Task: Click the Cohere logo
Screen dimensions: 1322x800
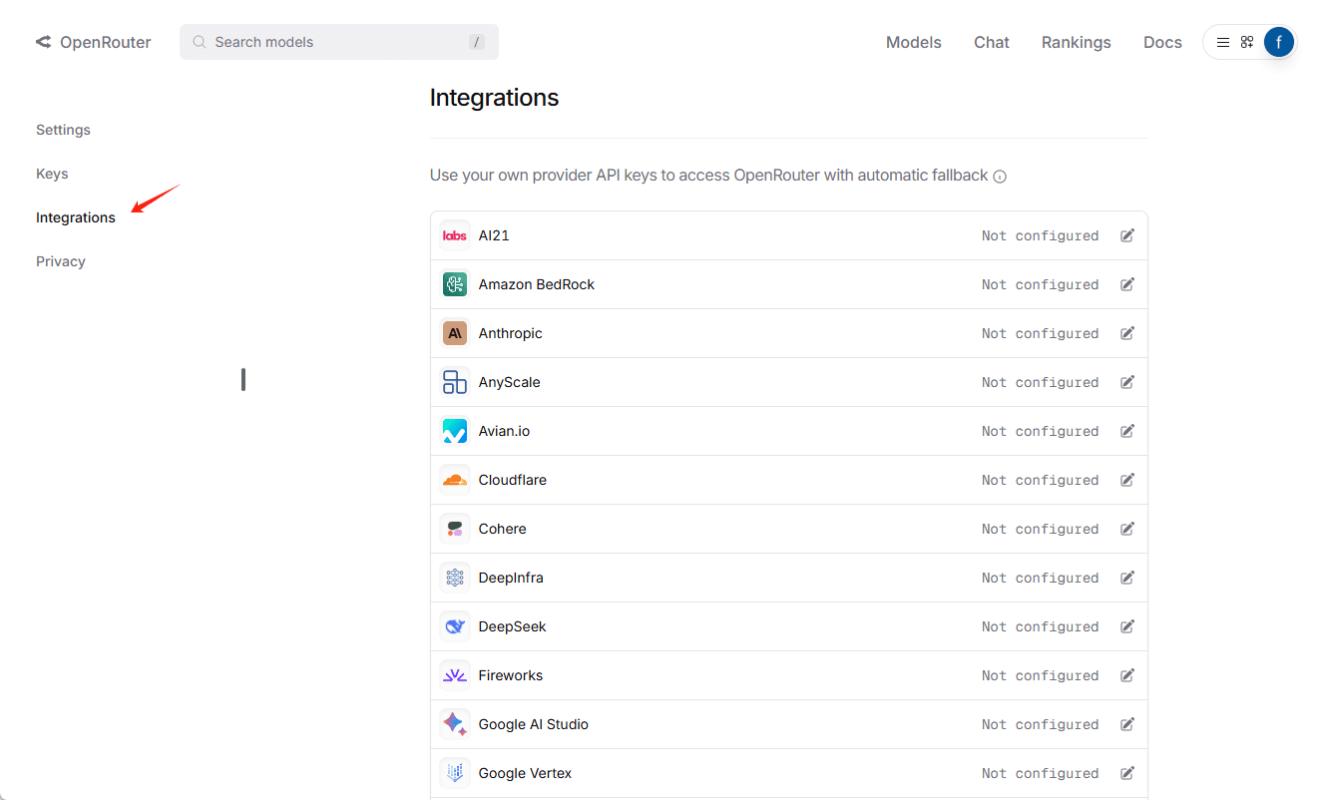Action: click(x=455, y=529)
